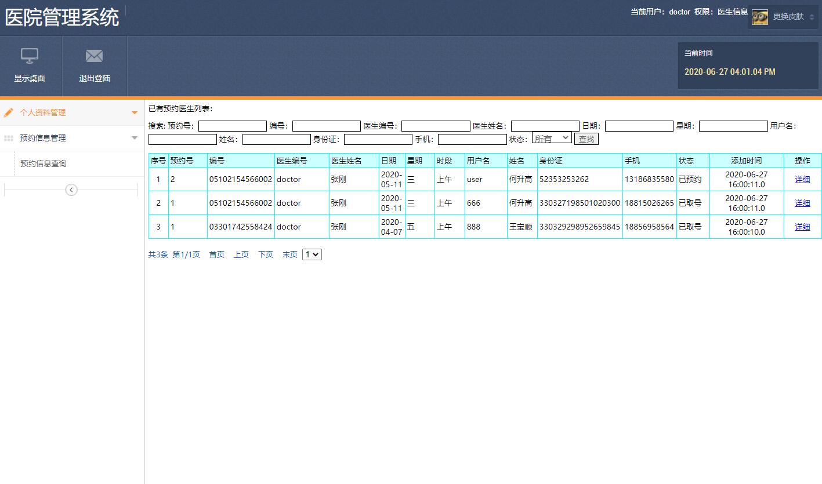Click the 退出登陆 envelope icon

(x=94, y=56)
